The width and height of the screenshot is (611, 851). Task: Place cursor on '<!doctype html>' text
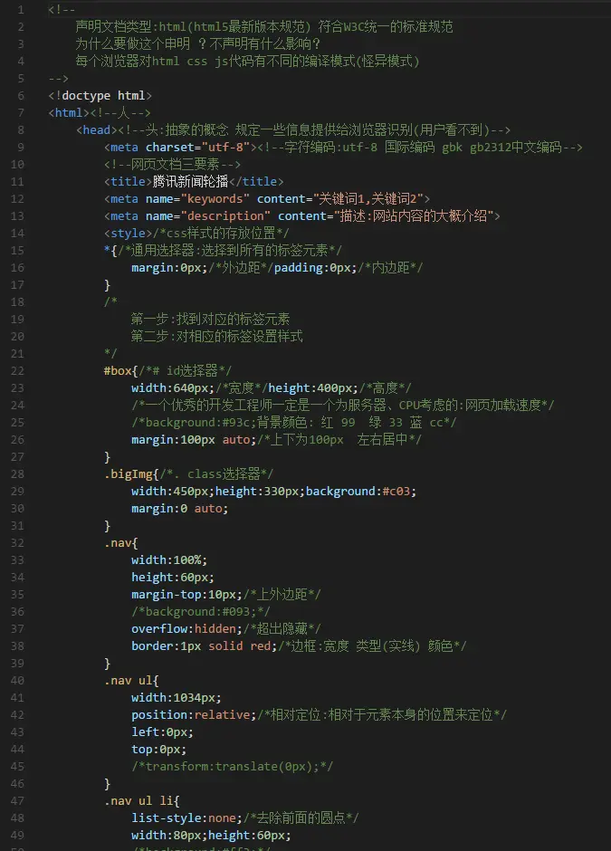tap(100, 96)
